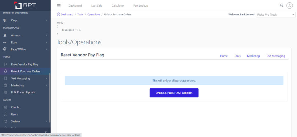Viewport: 297px width, 137px height.
Task: Open Lost Sale in the top navigation
Action: click(97, 6)
